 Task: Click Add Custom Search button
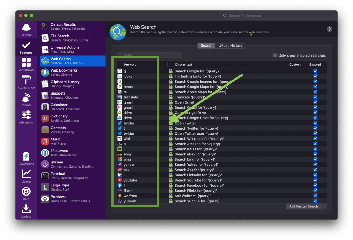[304, 206]
